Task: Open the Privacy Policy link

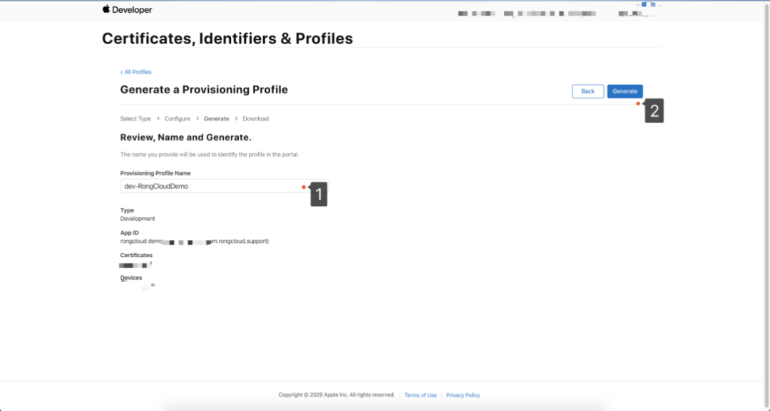Action: [463, 395]
